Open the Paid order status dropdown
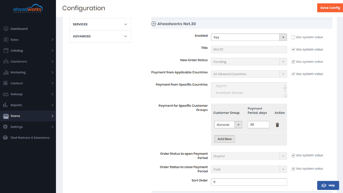The height and width of the screenshot is (193, 343). tap(249, 169)
